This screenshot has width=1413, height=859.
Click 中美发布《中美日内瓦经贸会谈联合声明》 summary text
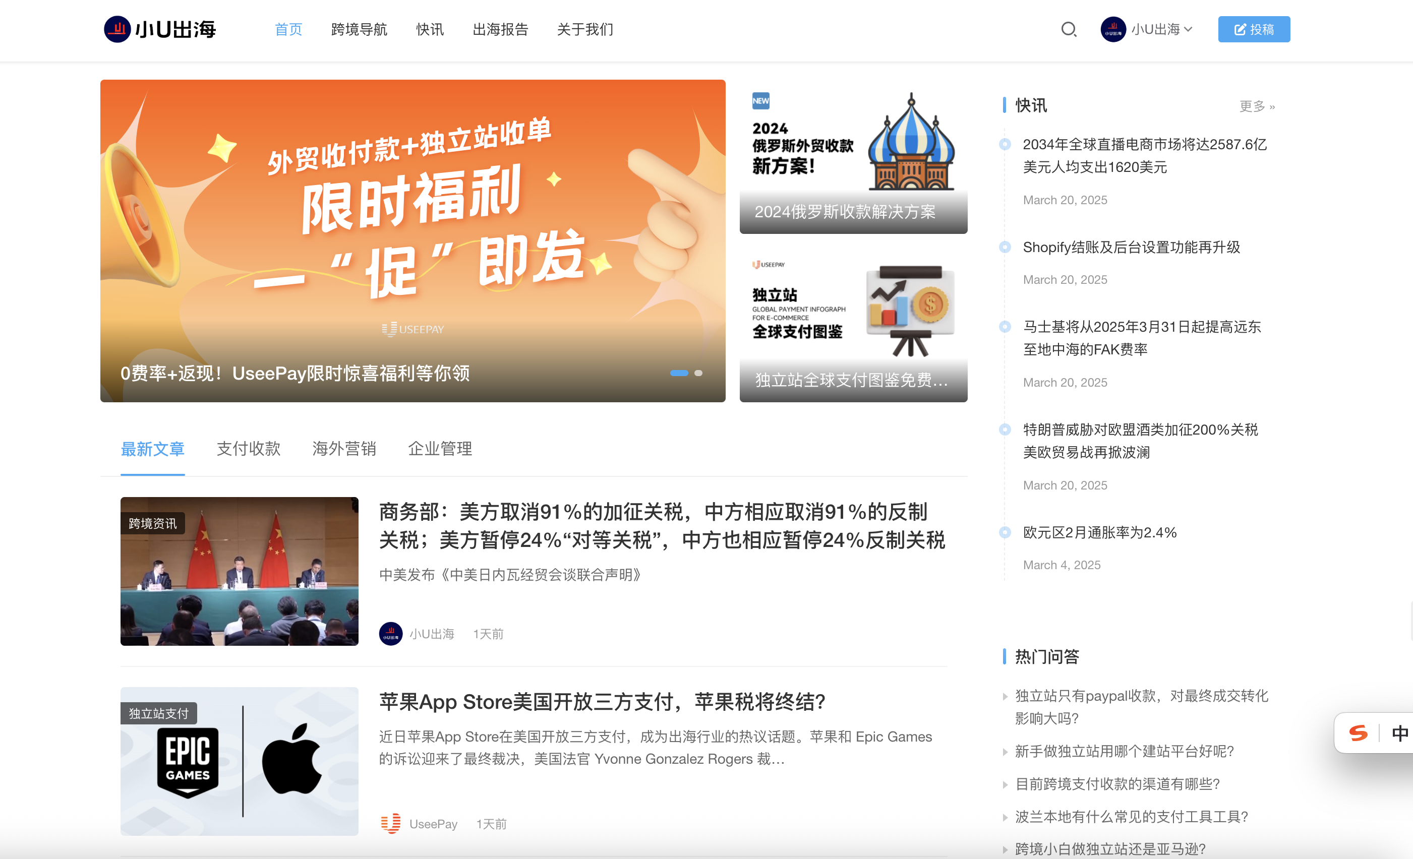pyautogui.click(x=510, y=575)
